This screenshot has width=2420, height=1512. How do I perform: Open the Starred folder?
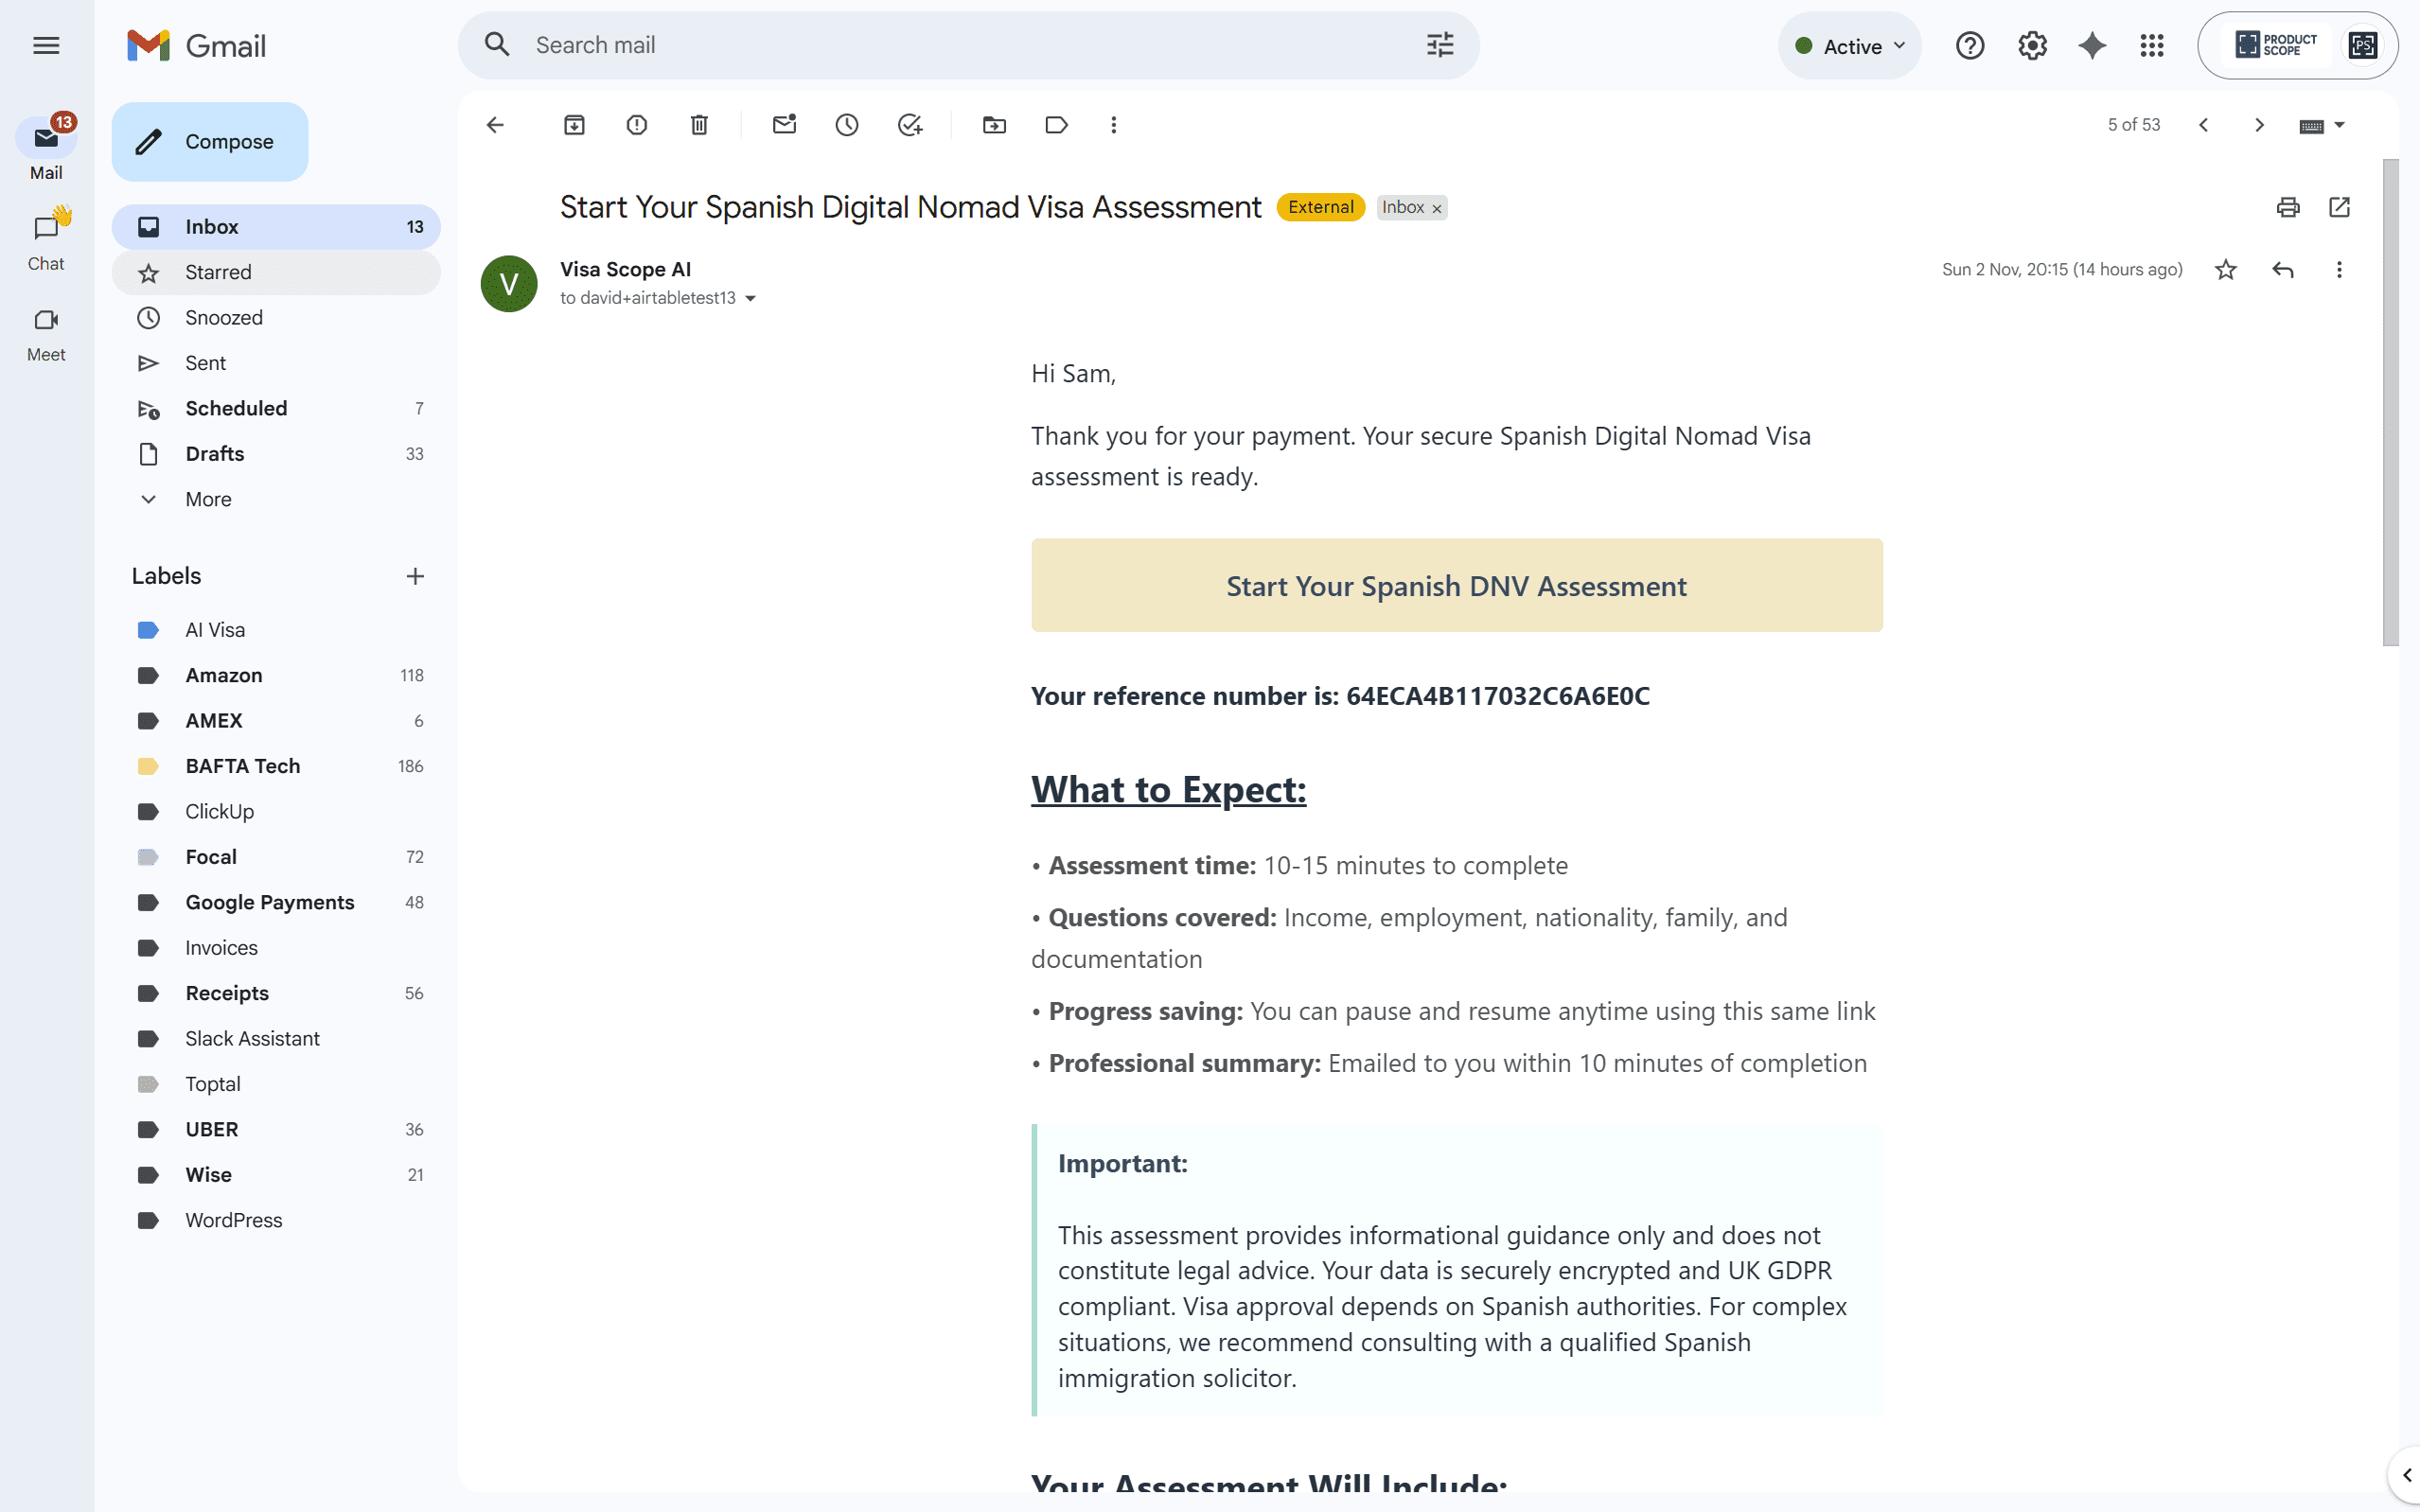(218, 272)
